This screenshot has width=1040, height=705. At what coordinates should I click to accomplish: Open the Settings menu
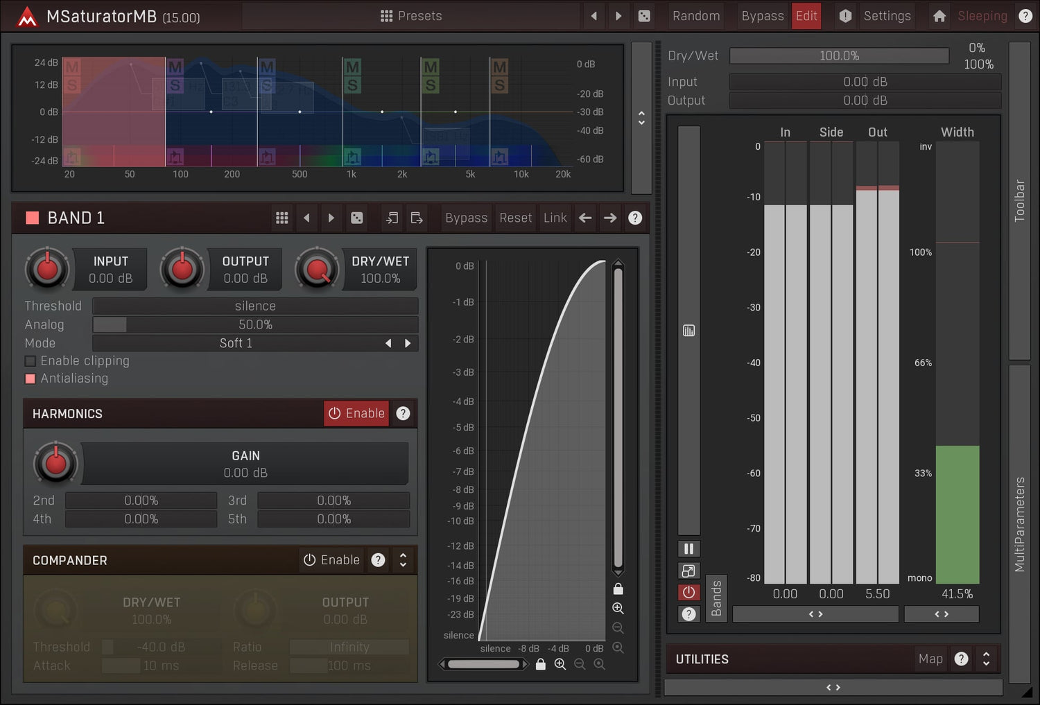tap(886, 16)
